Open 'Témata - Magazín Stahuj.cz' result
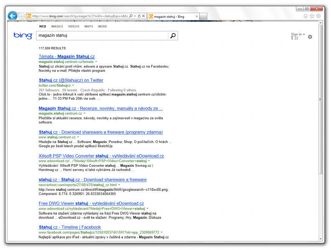This screenshot has width=331, height=250. click(67, 56)
